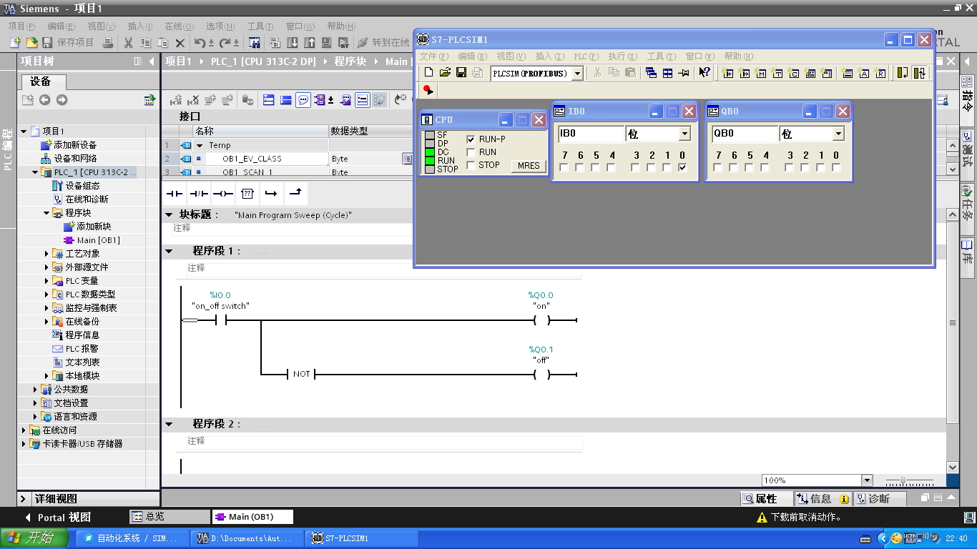Click the new project icon in TIA toolbar

[x=15, y=43]
